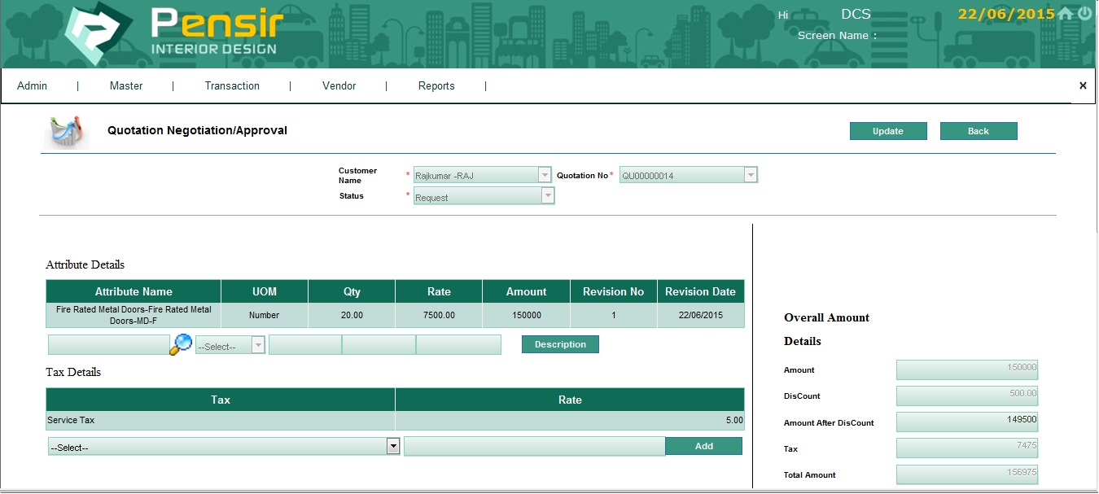Expand the Quotation No dropdown
The width and height of the screenshot is (1099, 494).
pyautogui.click(x=689, y=175)
